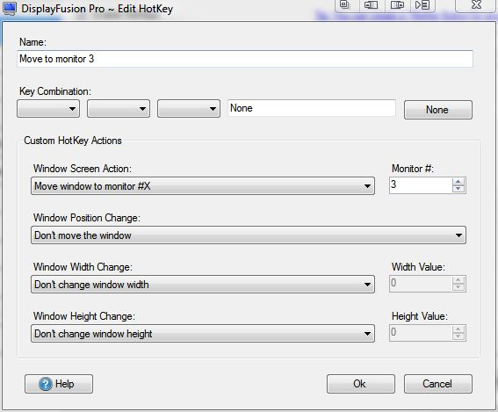This screenshot has width=498, height=412.
Task: Expand the Window Height Change dropdown
Action: [x=203, y=334]
